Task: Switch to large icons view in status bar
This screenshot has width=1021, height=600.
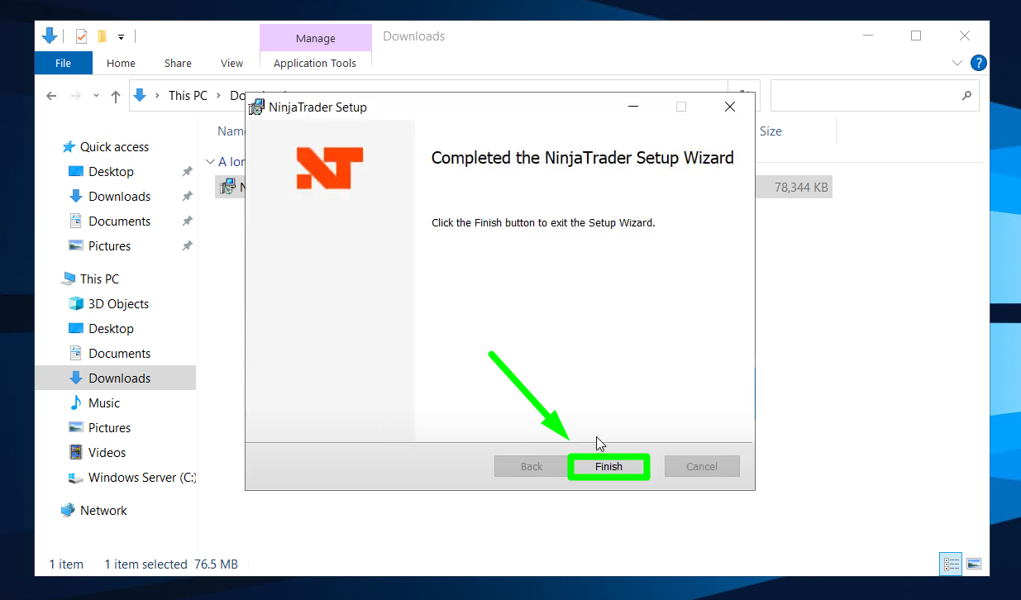Action: pos(974,564)
